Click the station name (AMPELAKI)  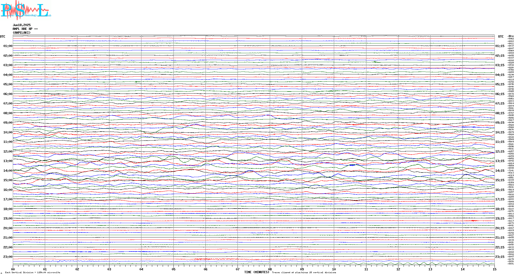(x=22, y=33)
